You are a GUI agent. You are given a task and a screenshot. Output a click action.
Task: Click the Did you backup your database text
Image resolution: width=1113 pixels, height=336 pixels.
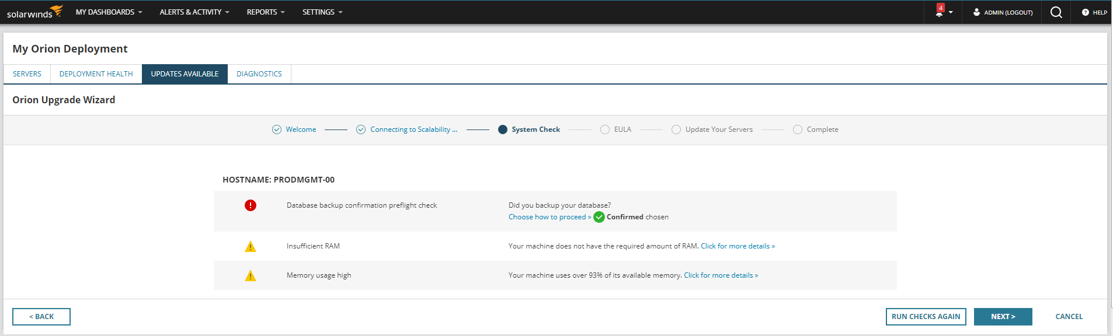(559, 205)
